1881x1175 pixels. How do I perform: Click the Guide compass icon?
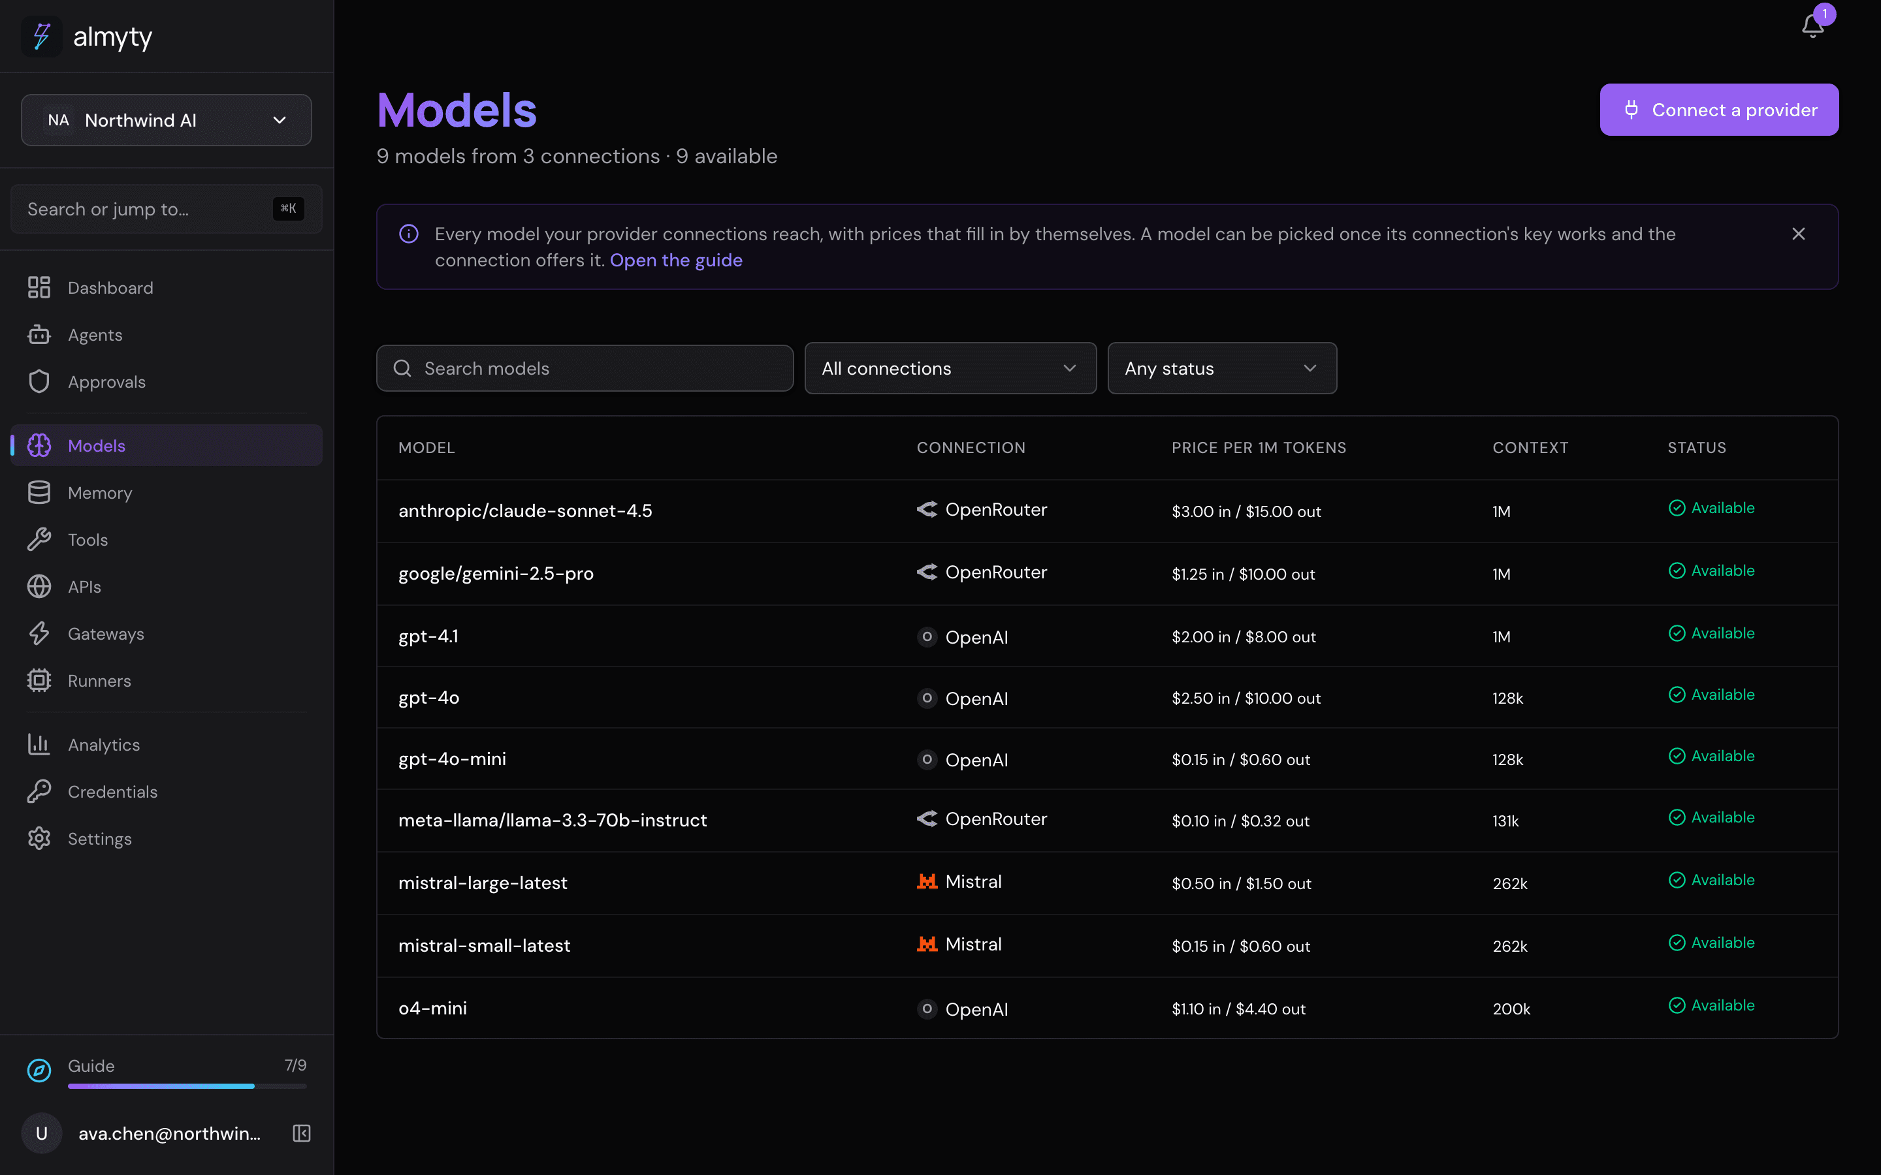39,1070
